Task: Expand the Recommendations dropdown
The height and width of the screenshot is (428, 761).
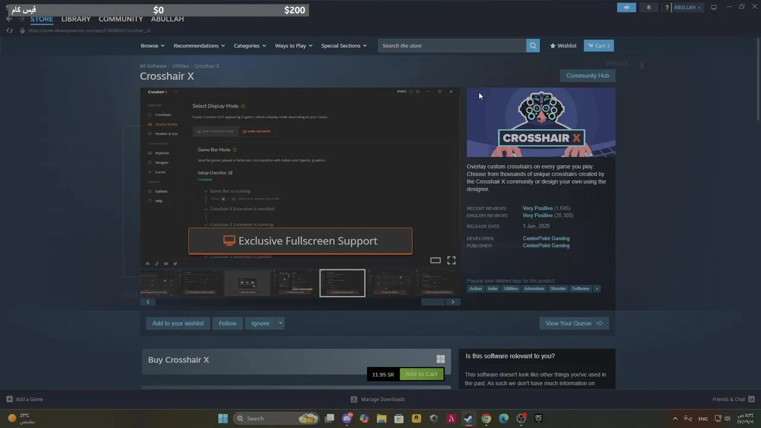Action: (199, 46)
